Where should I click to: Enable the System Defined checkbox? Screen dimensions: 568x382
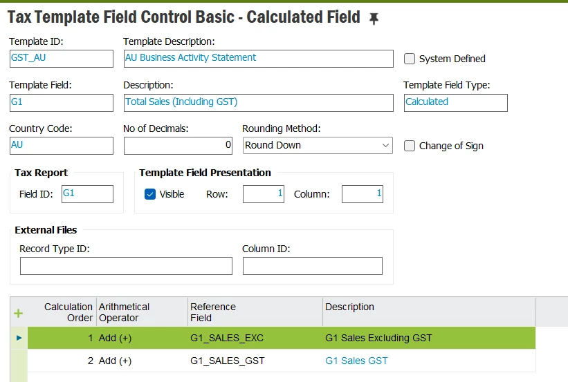pyautogui.click(x=410, y=59)
